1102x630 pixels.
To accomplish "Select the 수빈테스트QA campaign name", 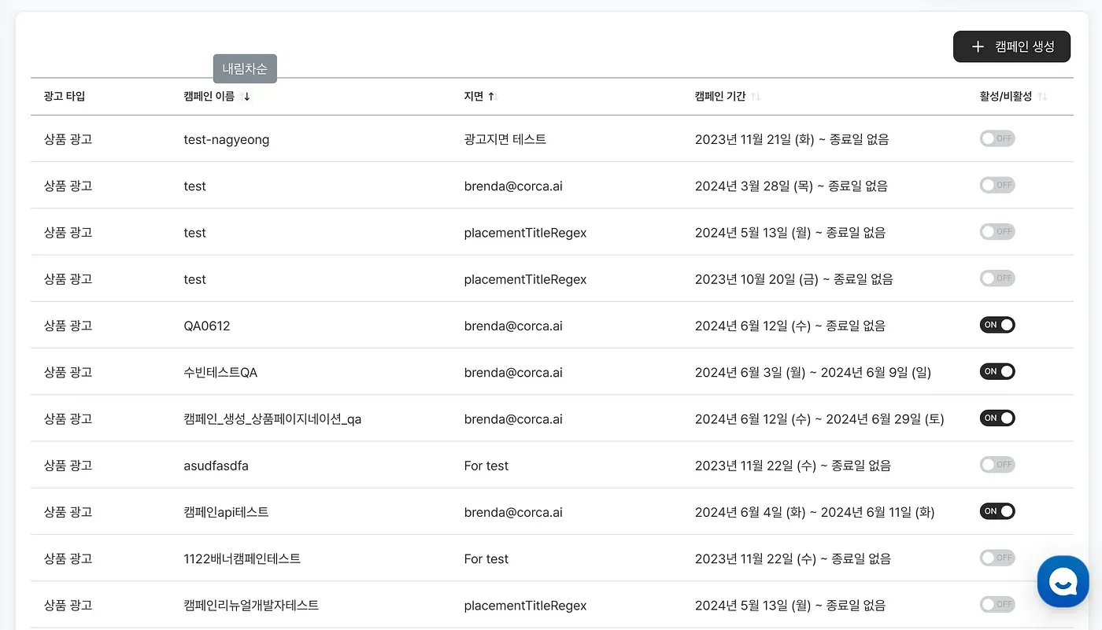I will (x=220, y=372).
